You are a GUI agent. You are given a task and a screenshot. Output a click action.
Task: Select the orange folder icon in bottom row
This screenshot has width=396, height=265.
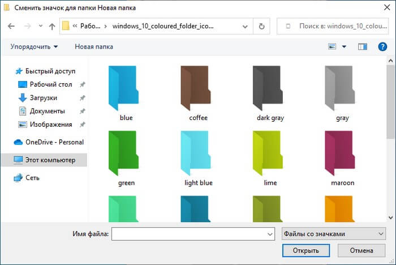[x=340, y=209]
